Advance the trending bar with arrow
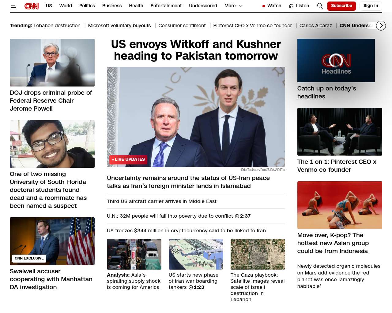Screen dimensions: 392x313 click(x=381, y=26)
